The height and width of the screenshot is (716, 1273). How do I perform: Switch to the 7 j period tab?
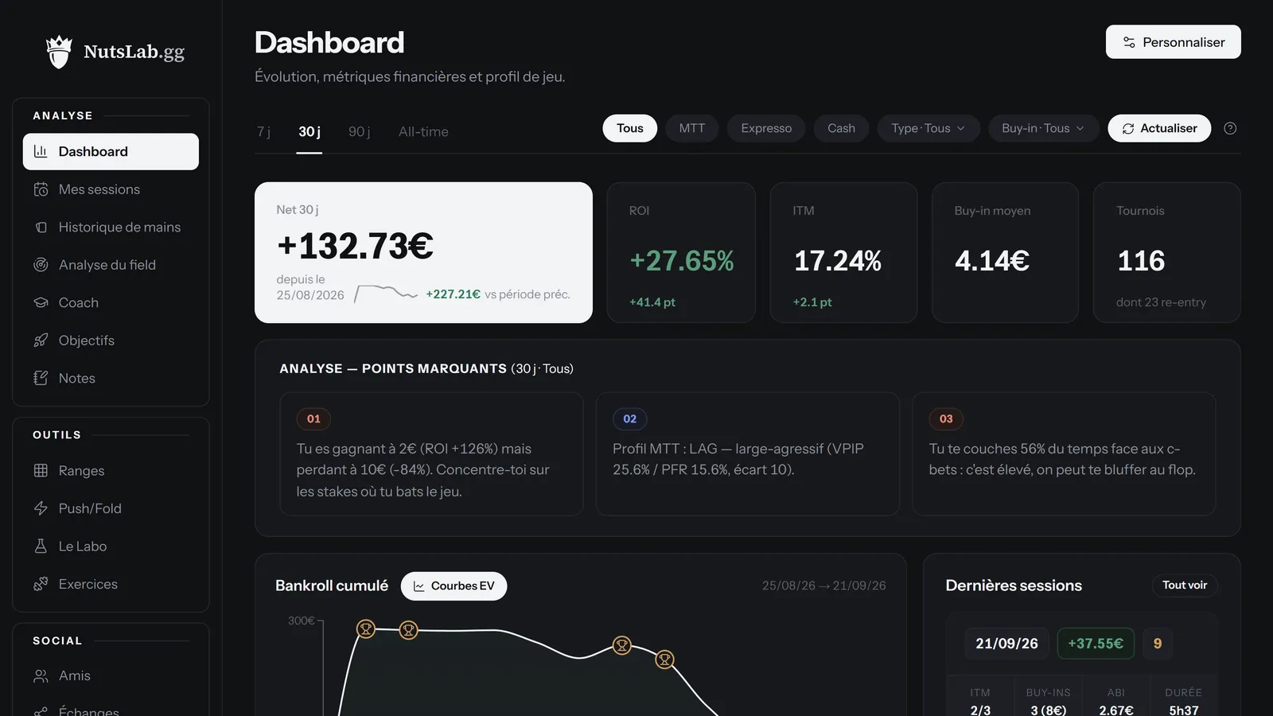coord(264,131)
